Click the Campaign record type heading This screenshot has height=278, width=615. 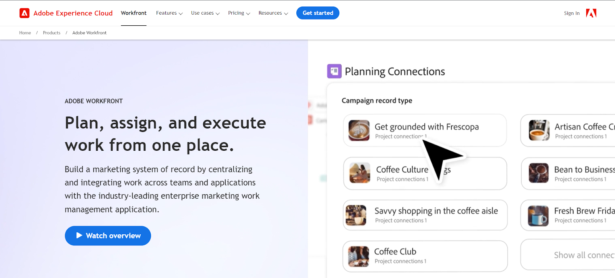(377, 100)
